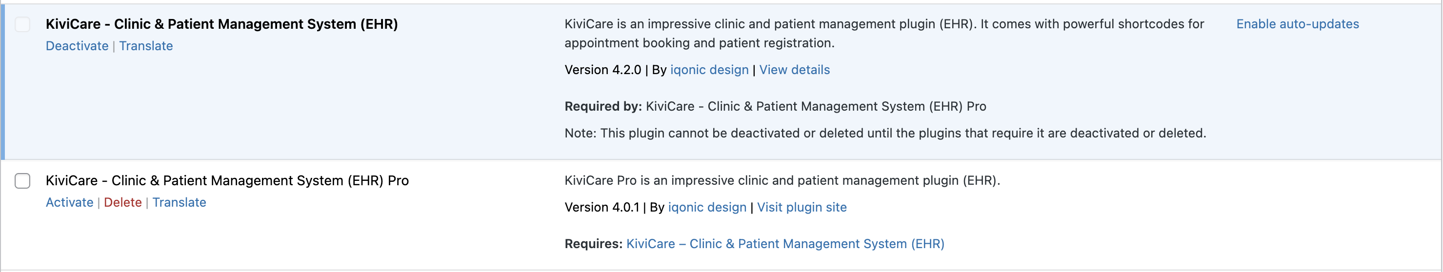Click the KiviCare EHR Pro plugin title

tap(227, 181)
